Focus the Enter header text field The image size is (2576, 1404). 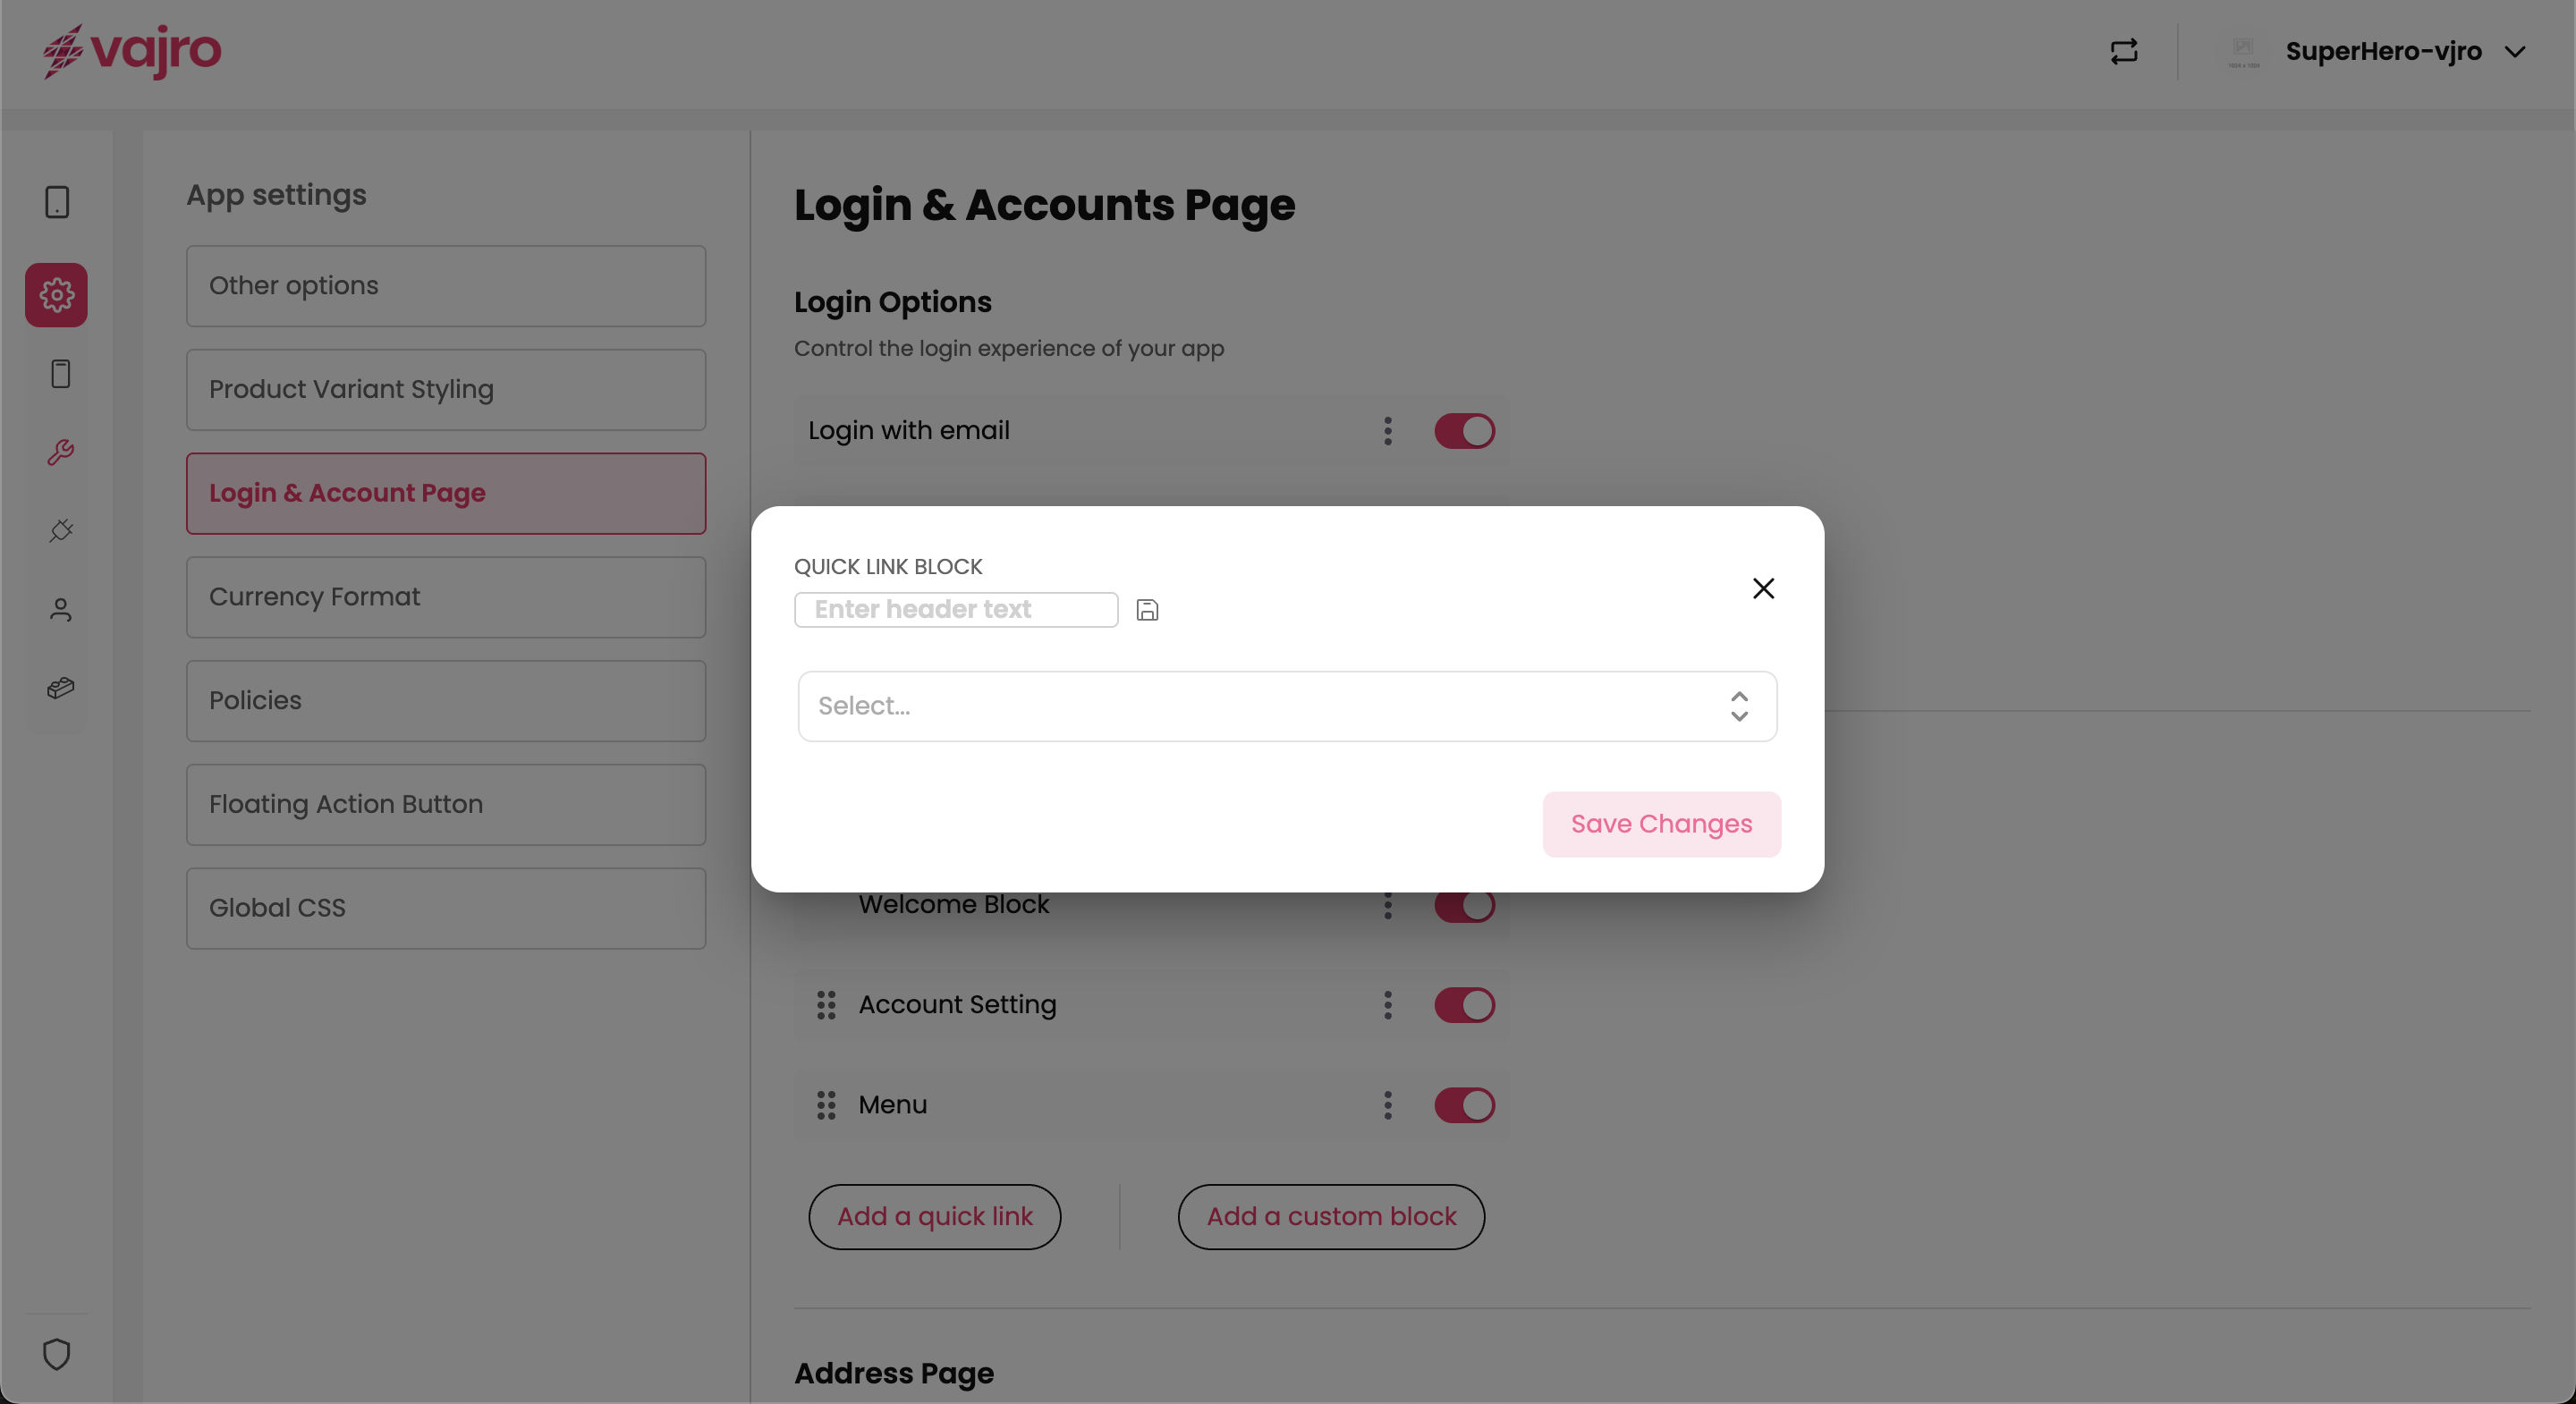point(956,610)
